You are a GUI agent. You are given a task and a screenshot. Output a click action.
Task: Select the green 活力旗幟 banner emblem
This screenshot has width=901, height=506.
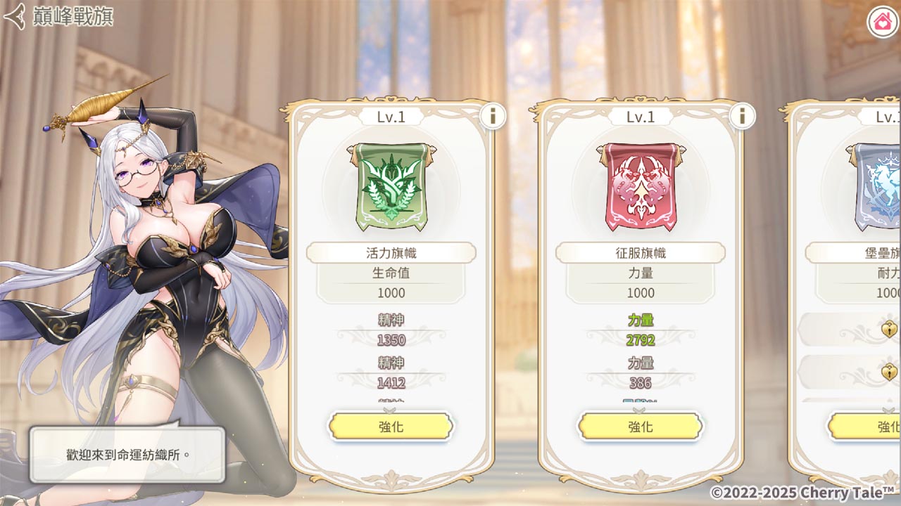[x=391, y=186]
